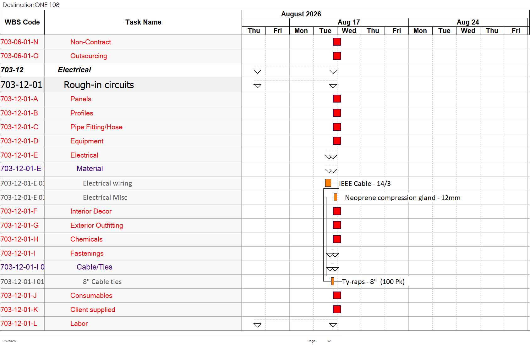Select the Cable/Ties task name
Image resolution: width=530 pixels, height=345 pixels.
pyautogui.click(x=94, y=267)
